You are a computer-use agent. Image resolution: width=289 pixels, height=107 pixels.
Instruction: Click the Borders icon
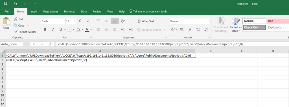click(x=69, y=29)
